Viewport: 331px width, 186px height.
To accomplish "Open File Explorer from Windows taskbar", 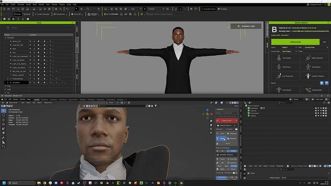I will [x=39, y=183].
